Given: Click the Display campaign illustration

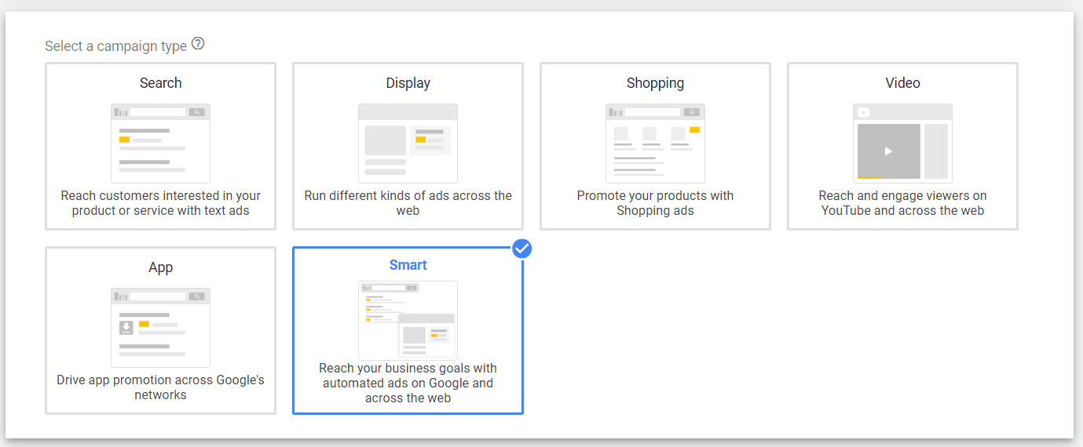Looking at the screenshot, I should 408,143.
